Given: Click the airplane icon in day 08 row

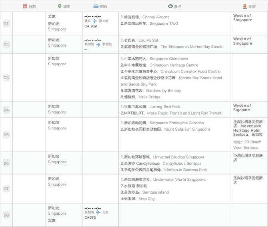Looking at the screenshot, I should (98, 212).
